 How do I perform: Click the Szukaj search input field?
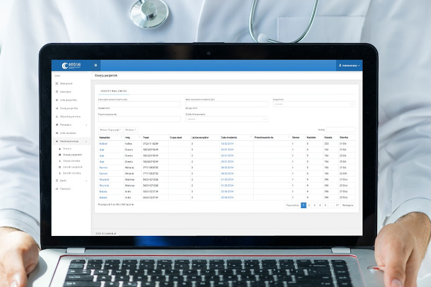click(340, 130)
